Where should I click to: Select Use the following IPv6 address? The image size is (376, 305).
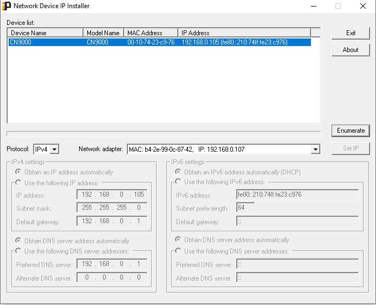[x=178, y=182]
